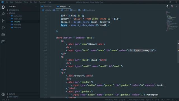Open the Edit menu

(x=12, y=2)
